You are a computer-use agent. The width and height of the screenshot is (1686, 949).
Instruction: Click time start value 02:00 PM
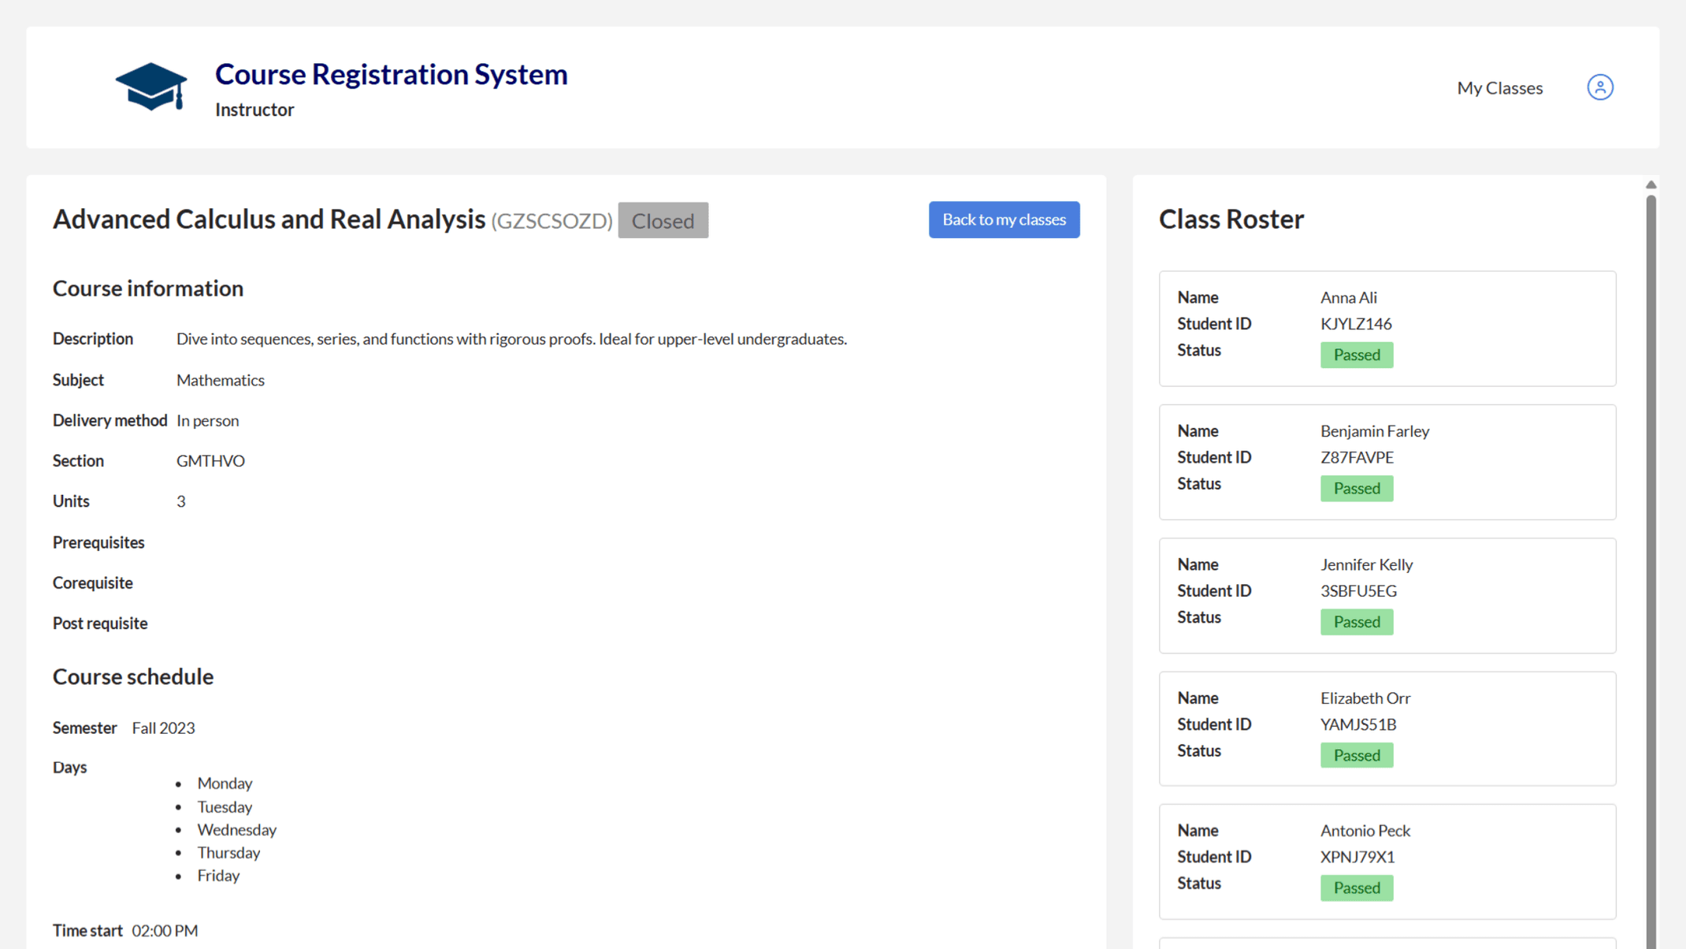click(x=165, y=930)
